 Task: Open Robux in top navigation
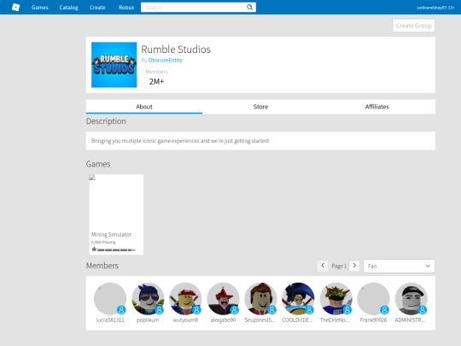pyautogui.click(x=126, y=8)
